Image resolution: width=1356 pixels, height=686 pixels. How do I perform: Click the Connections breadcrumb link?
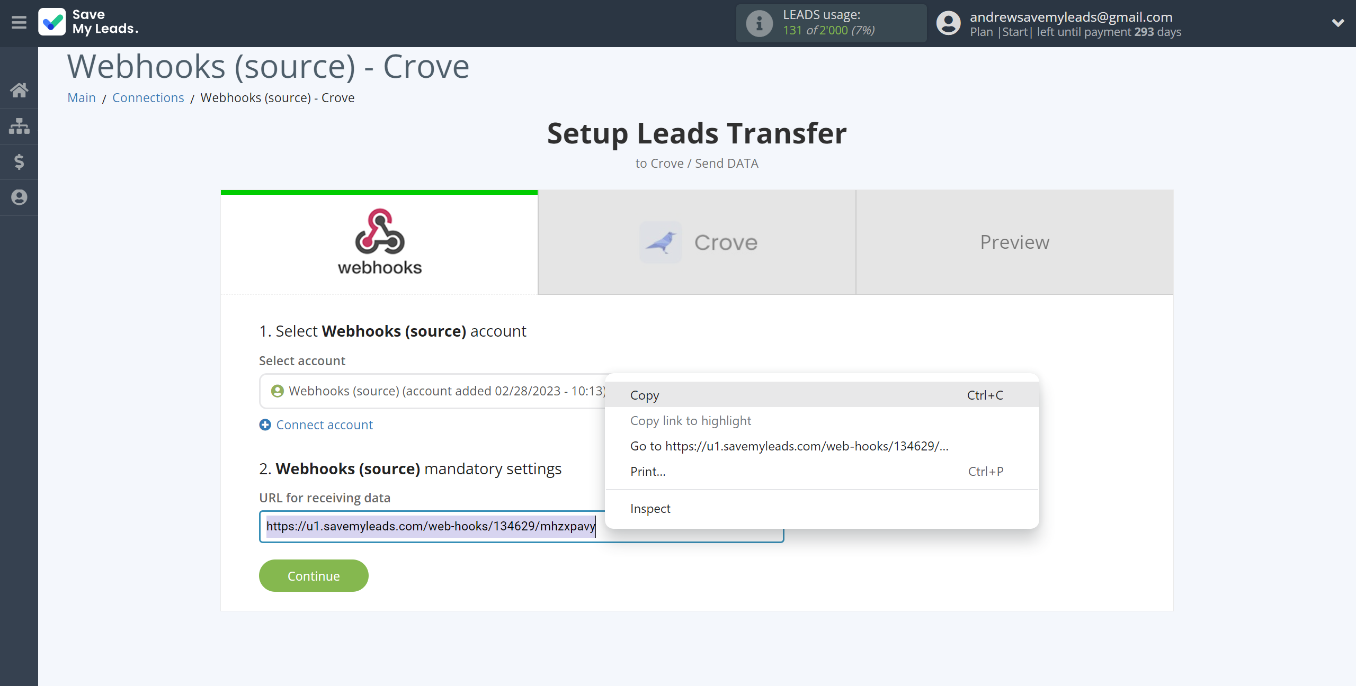point(148,97)
